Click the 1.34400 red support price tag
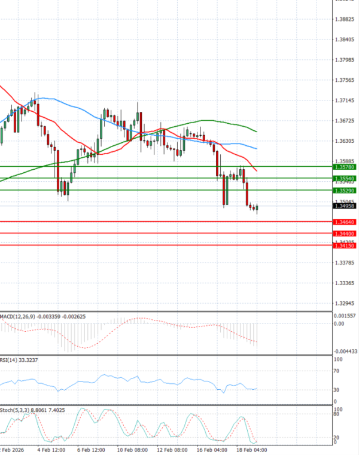Viewport: 359px width, 455px height. tap(344, 233)
